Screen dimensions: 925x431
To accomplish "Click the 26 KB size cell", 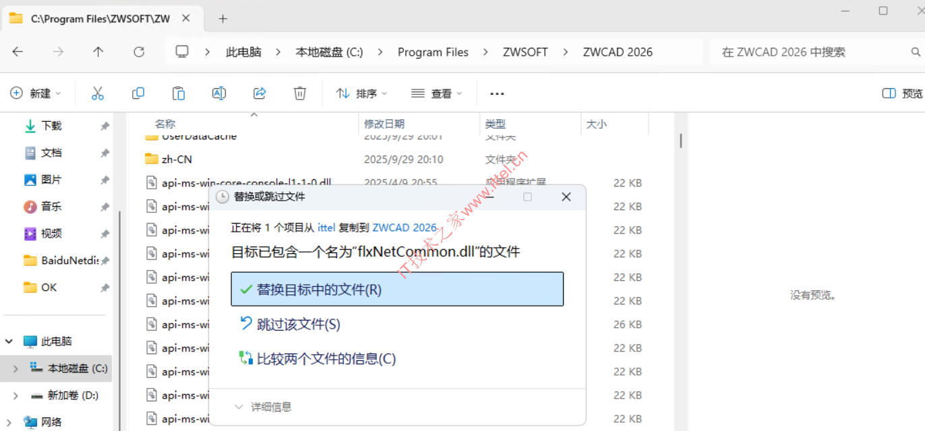I will pyautogui.click(x=628, y=325).
